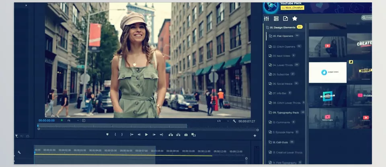
Task: Select the 01. Flat Openers folder
Action: [x=285, y=36]
